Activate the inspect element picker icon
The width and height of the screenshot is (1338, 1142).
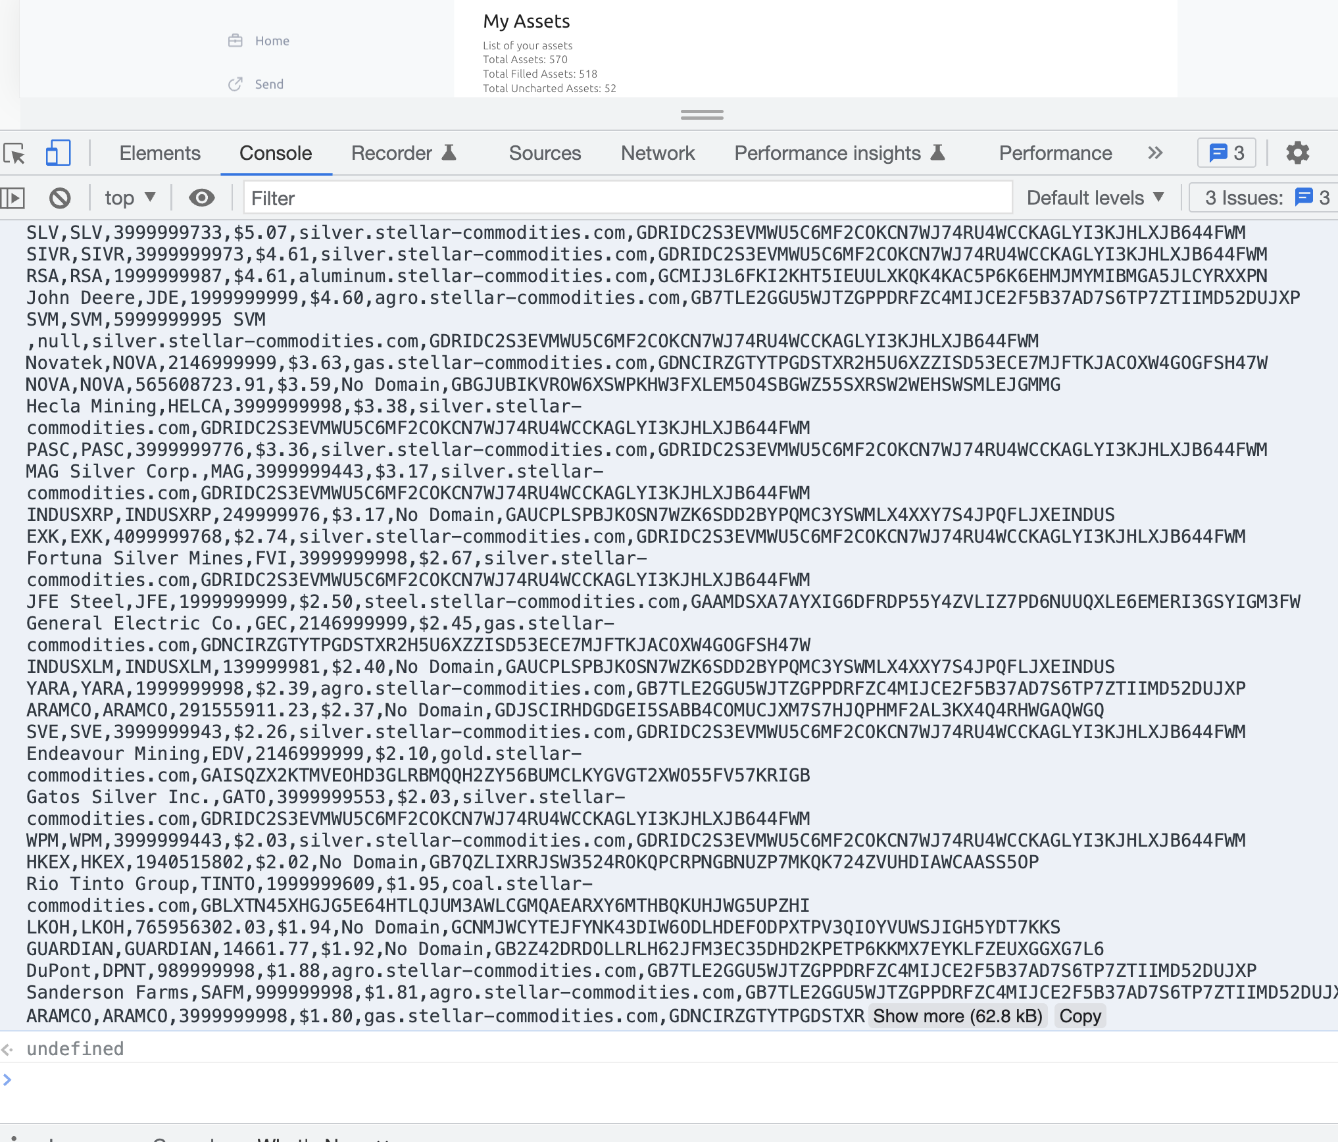pos(14,153)
